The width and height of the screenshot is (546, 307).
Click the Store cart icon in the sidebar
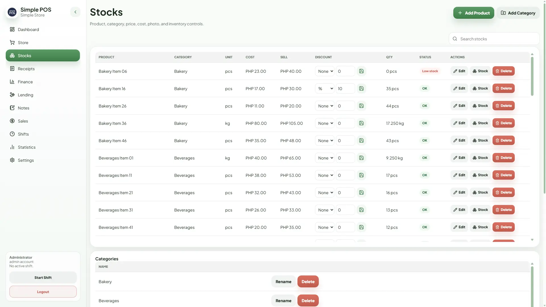(x=12, y=42)
